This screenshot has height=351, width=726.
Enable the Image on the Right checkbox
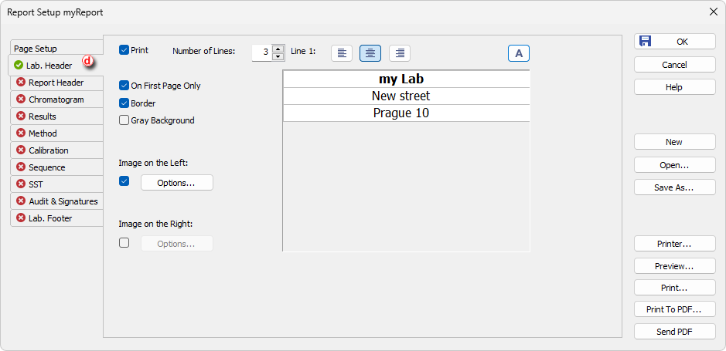point(124,242)
